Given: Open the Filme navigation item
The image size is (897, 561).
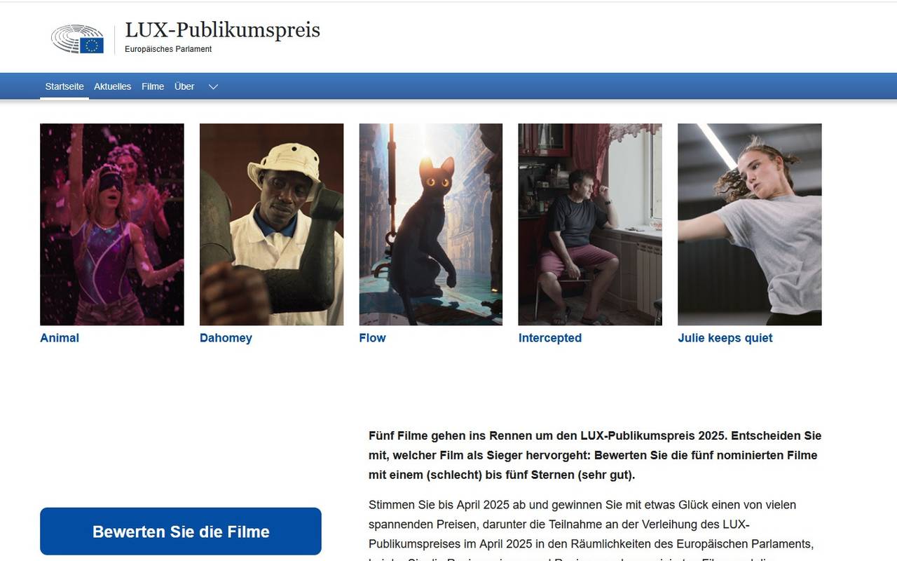Looking at the screenshot, I should tap(153, 86).
